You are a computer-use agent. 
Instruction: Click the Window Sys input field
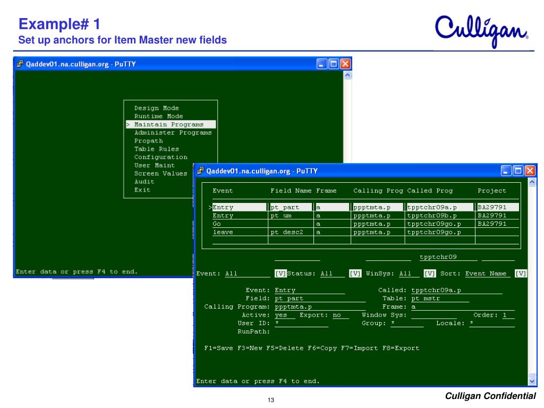[x=433, y=315]
